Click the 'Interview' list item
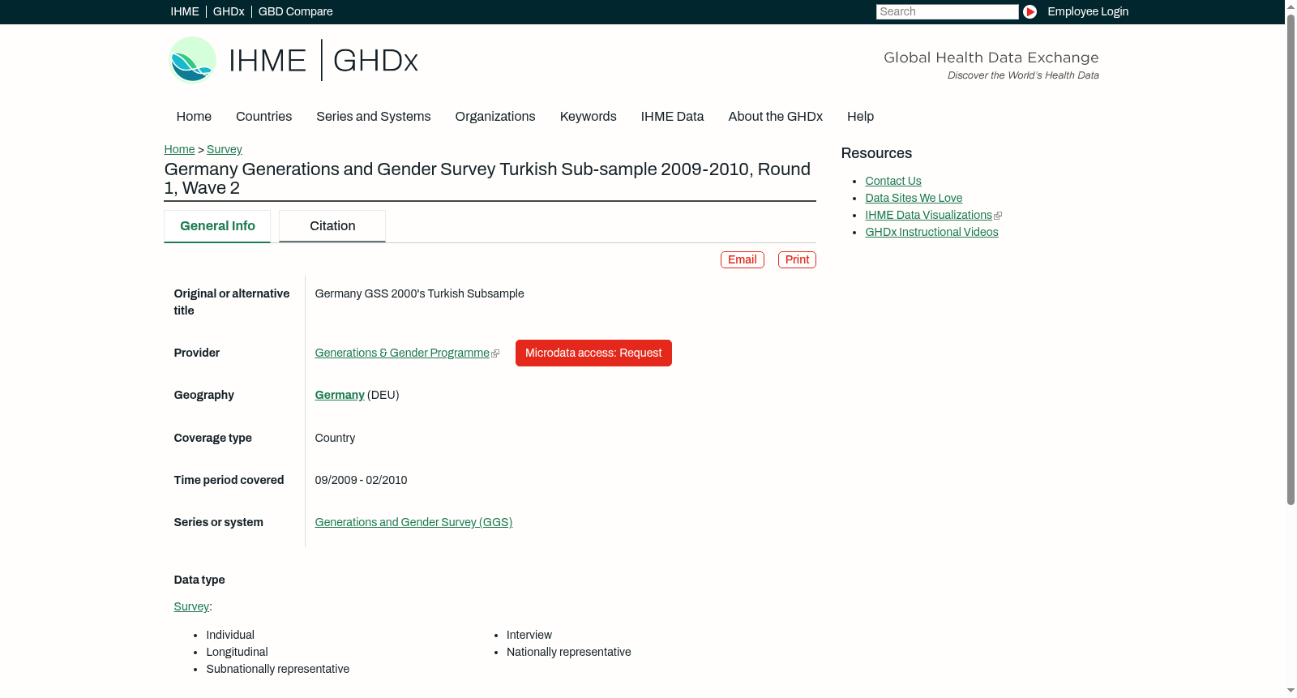The height and width of the screenshot is (698, 1297). pyautogui.click(x=529, y=635)
